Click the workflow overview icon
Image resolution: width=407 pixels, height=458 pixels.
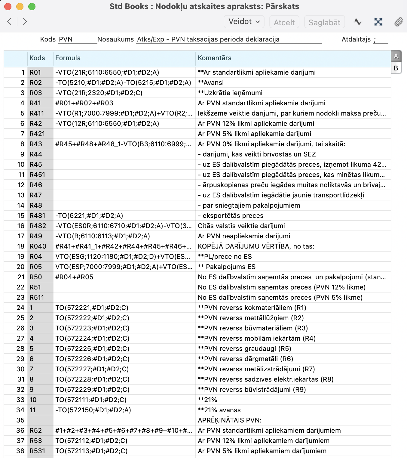[x=378, y=22]
